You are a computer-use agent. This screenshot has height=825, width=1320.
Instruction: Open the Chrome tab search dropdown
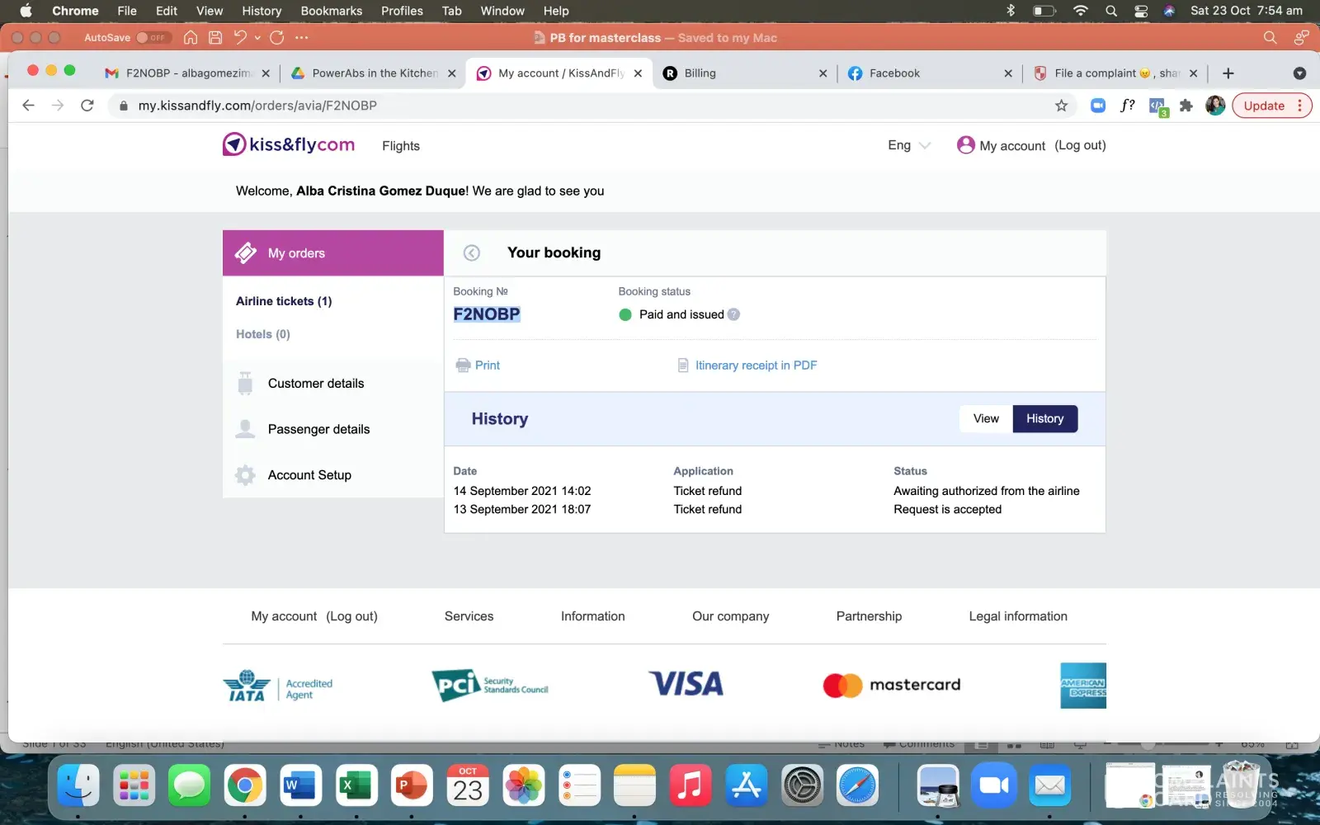(x=1299, y=73)
